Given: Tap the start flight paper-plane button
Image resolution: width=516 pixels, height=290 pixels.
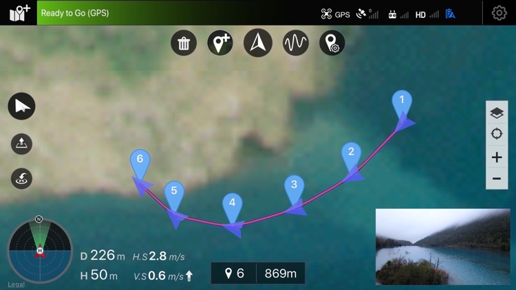Looking at the screenshot, I should [22, 107].
